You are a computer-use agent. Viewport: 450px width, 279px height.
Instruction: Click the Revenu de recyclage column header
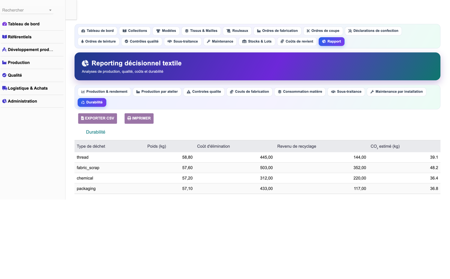click(x=297, y=146)
